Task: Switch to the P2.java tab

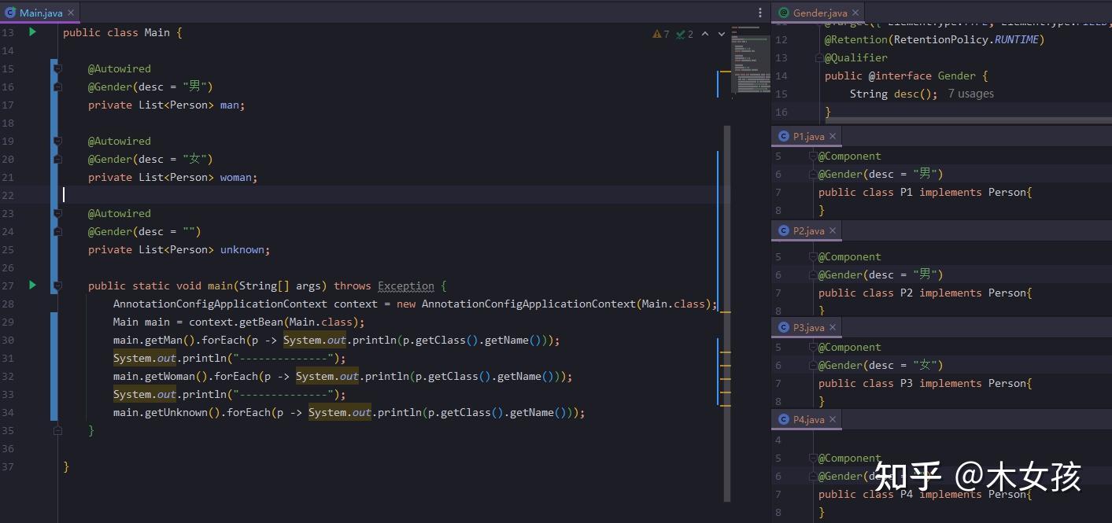Action: click(808, 230)
